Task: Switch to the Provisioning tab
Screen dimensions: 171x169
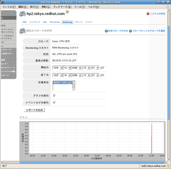Action: click(x=55, y=22)
